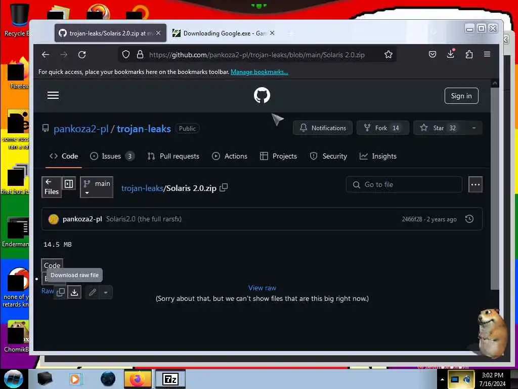The width and height of the screenshot is (518, 389).
Task: Click the pankoza2-pl avatar image
Action: (x=54, y=219)
